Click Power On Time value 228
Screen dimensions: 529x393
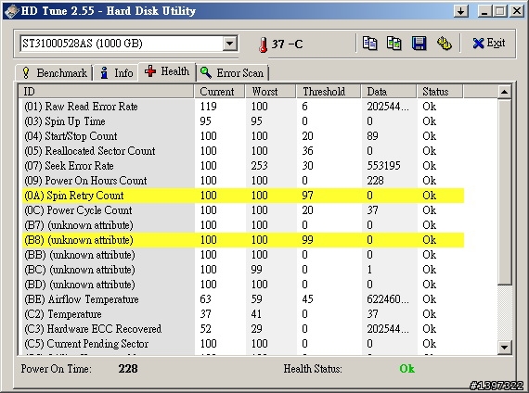click(x=128, y=369)
